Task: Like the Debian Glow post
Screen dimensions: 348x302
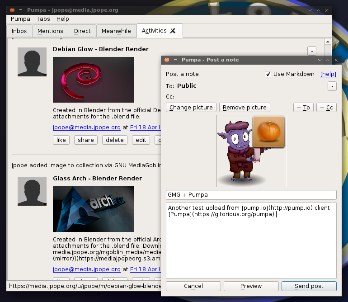Action: point(61,140)
